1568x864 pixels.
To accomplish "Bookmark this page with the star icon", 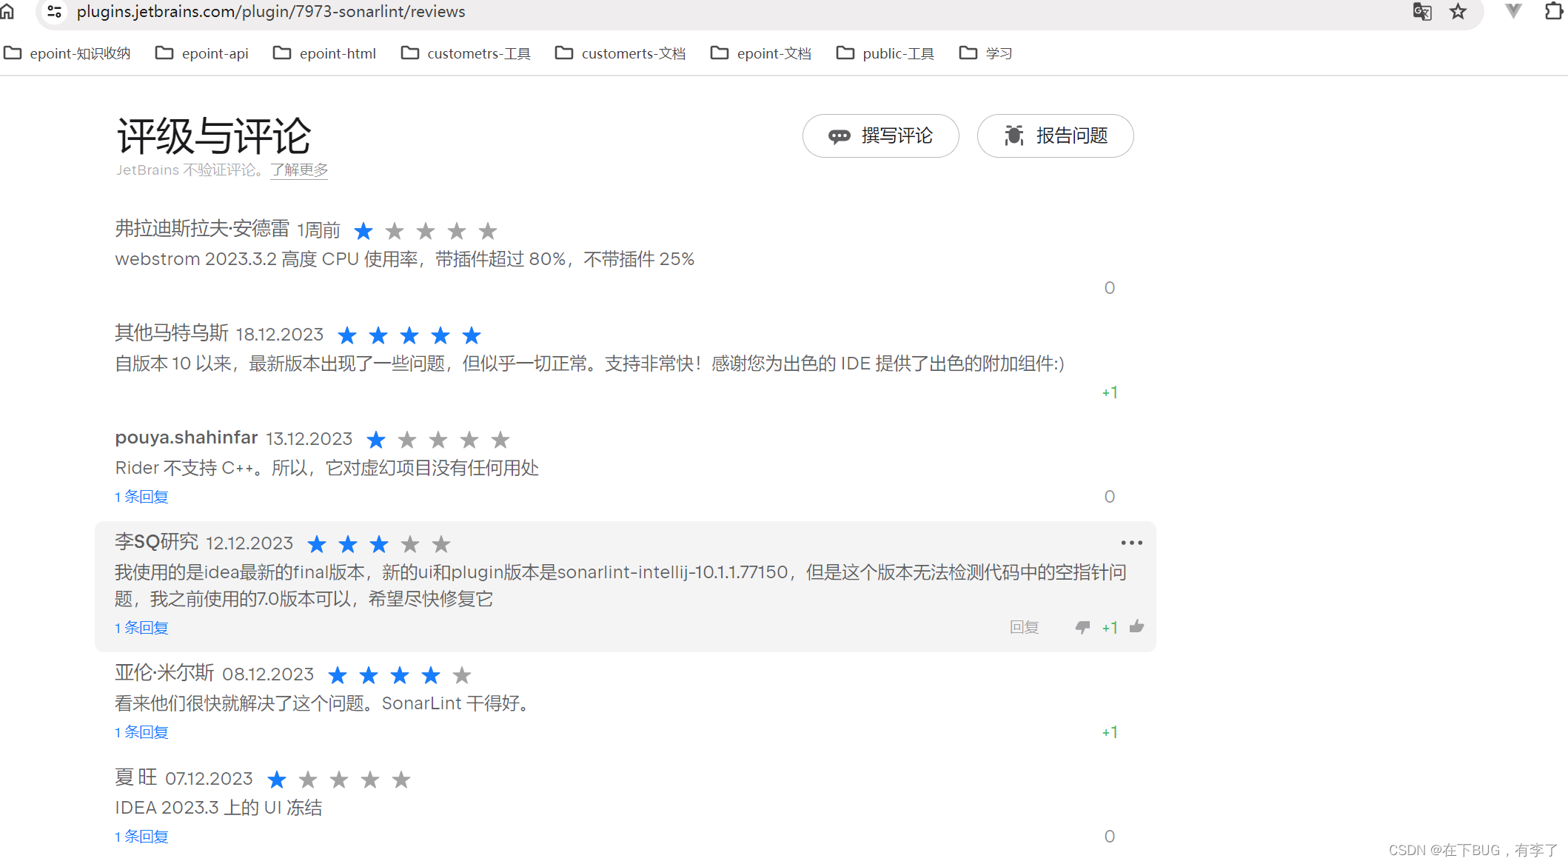I will click(1458, 12).
